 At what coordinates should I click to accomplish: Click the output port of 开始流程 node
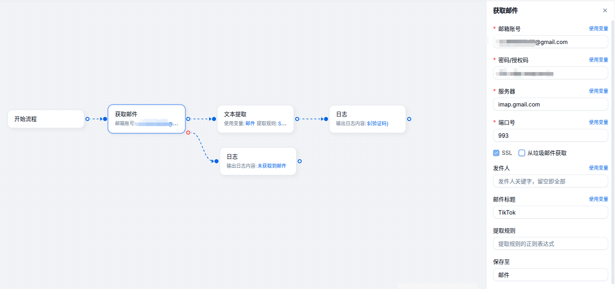[x=87, y=119]
